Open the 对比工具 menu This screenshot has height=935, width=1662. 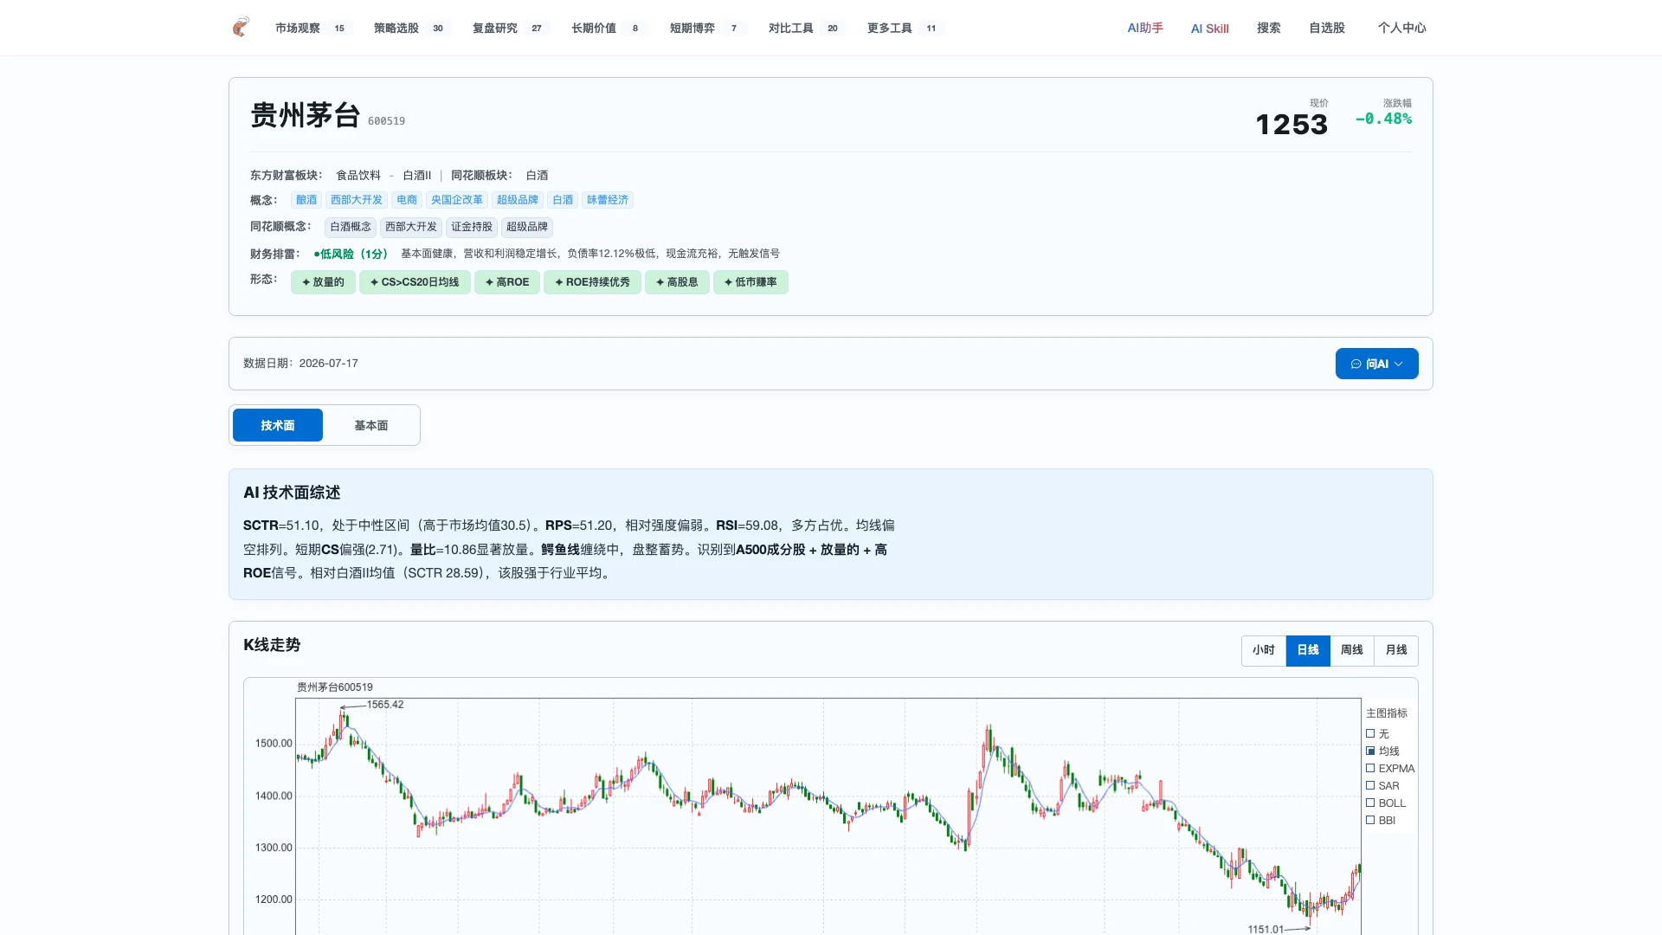(805, 28)
